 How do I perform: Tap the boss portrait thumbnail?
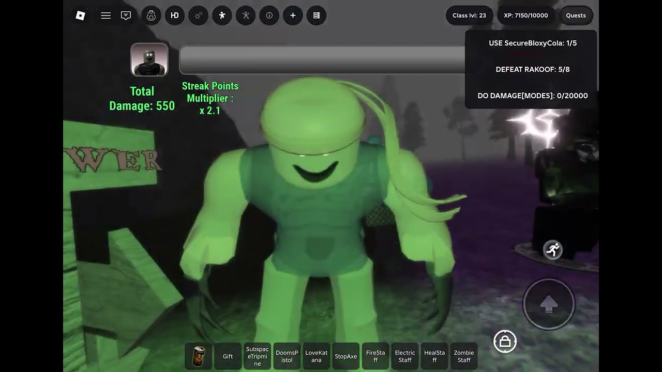click(149, 59)
